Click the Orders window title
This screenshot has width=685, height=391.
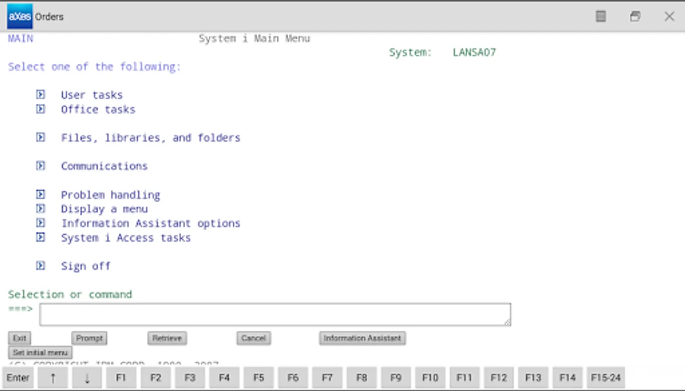pyautogui.click(x=49, y=17)
